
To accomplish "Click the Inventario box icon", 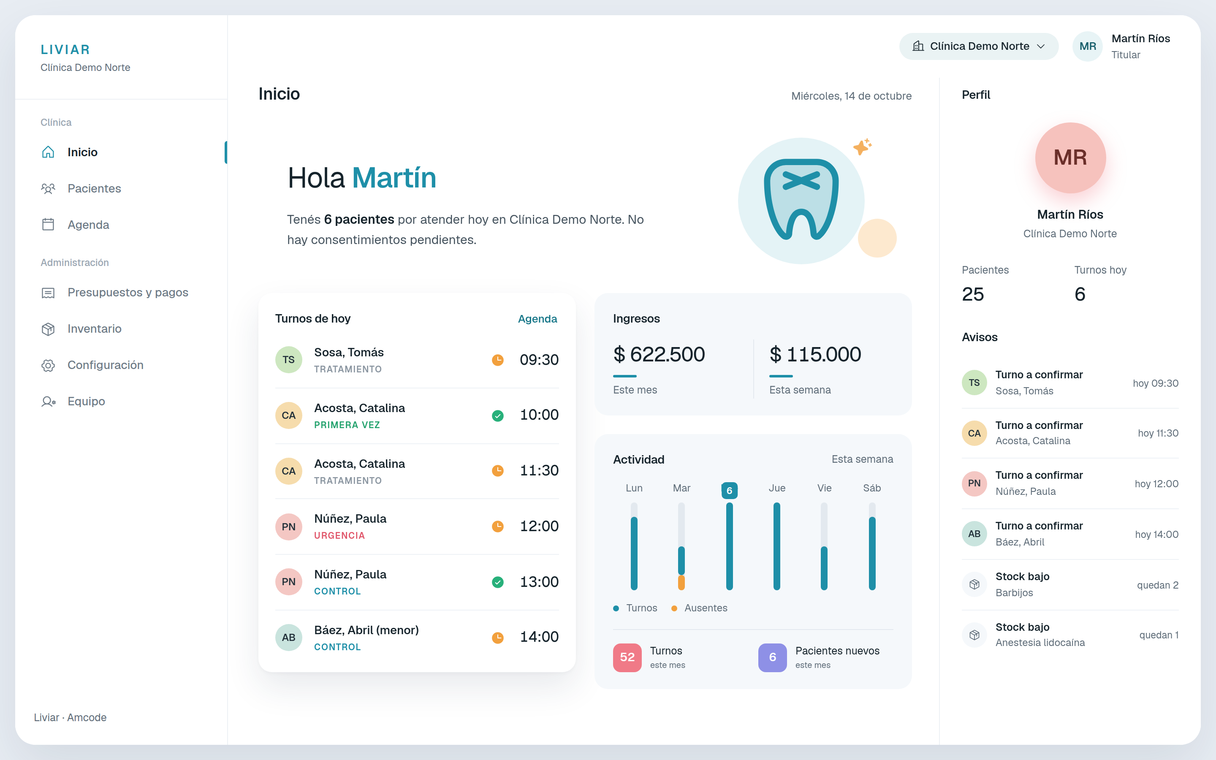I will [x=48, y=329].
